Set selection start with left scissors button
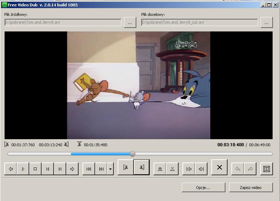 click(x=126, y=167)
